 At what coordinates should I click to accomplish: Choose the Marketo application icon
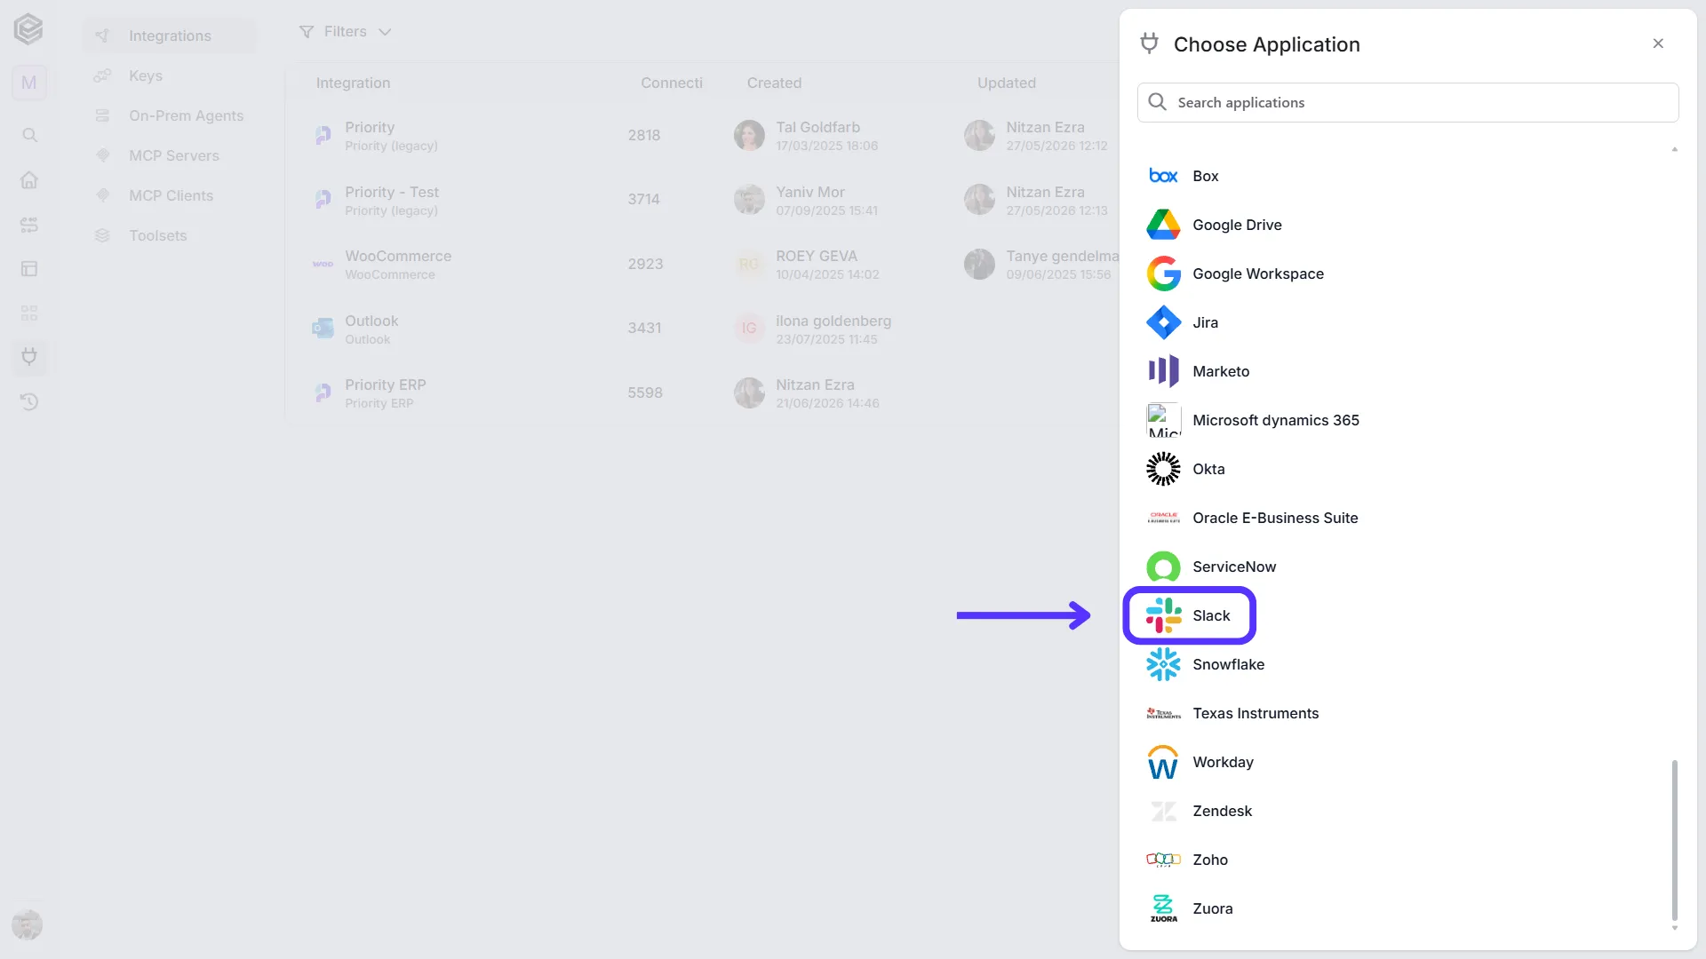[1163, 371]
